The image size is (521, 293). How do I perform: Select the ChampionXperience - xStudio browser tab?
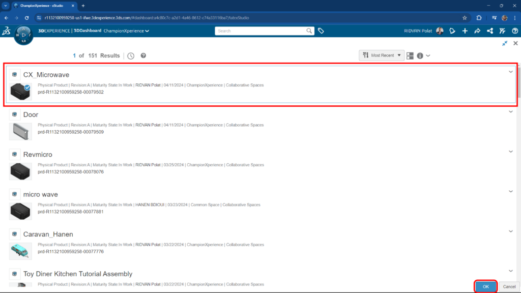[x=44, y=6]
